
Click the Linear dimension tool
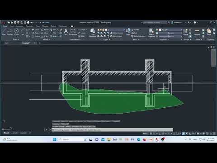pos(81,30)
